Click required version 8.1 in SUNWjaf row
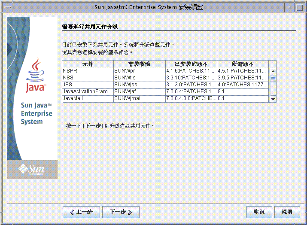Image resolution: width=307 pixels, height=225 pixels. point(243,91)
